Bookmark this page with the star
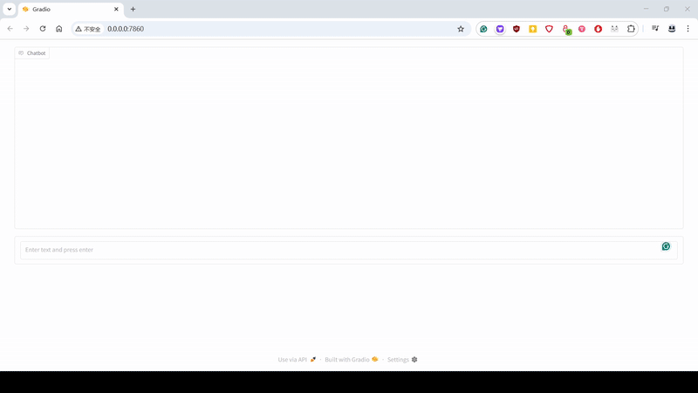 coord(461,29)
